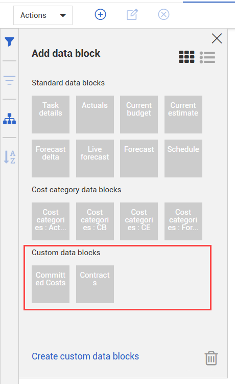
Task: Switch to list view
Action: point(207,57)
